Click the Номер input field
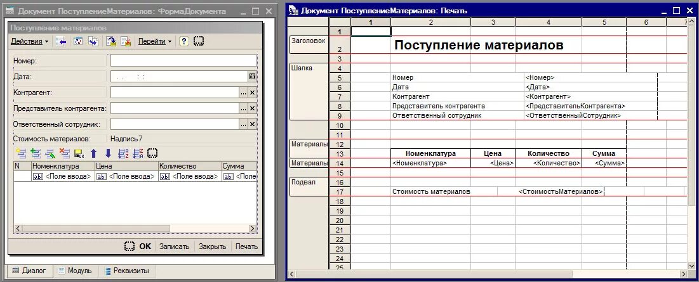The width and height of the screenshot is (699, 282). point(183,60)
